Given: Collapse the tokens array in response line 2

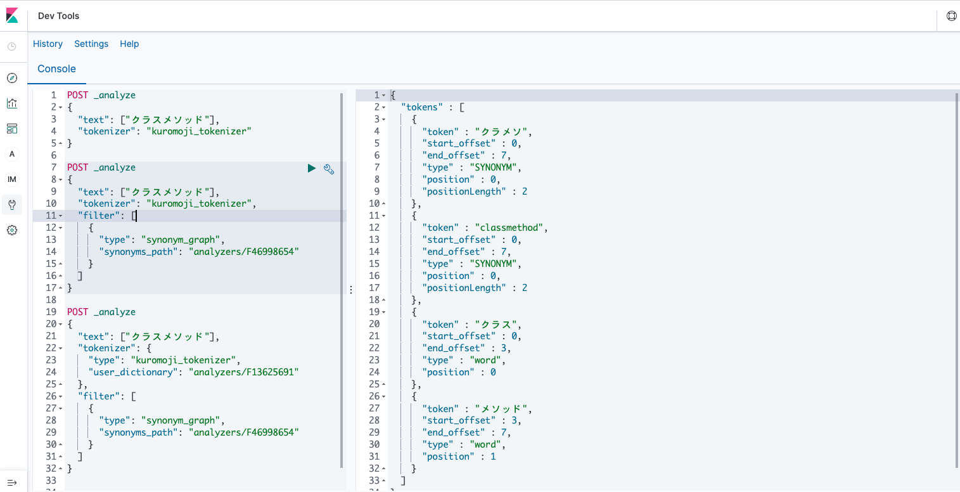Looking at the screenshot, I should coord(384,108).
